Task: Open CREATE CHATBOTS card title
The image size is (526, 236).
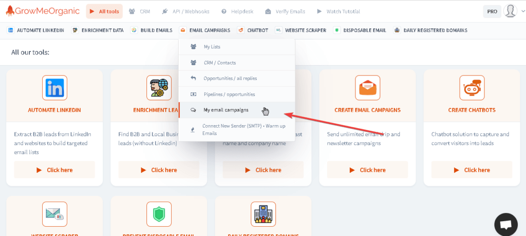Action: [x=472, y=110]
